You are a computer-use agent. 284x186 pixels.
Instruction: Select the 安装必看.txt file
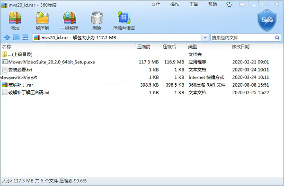20,70
